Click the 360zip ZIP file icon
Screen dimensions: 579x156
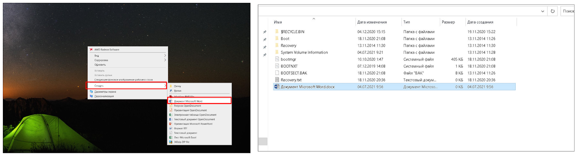coord(171,142)
